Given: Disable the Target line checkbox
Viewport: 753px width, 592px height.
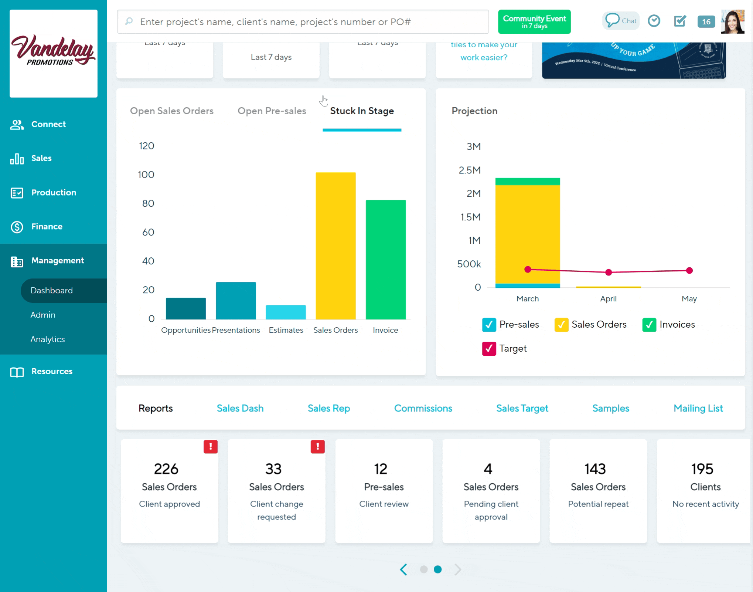Looking at the screenshot, I should [x=489, y=349].
